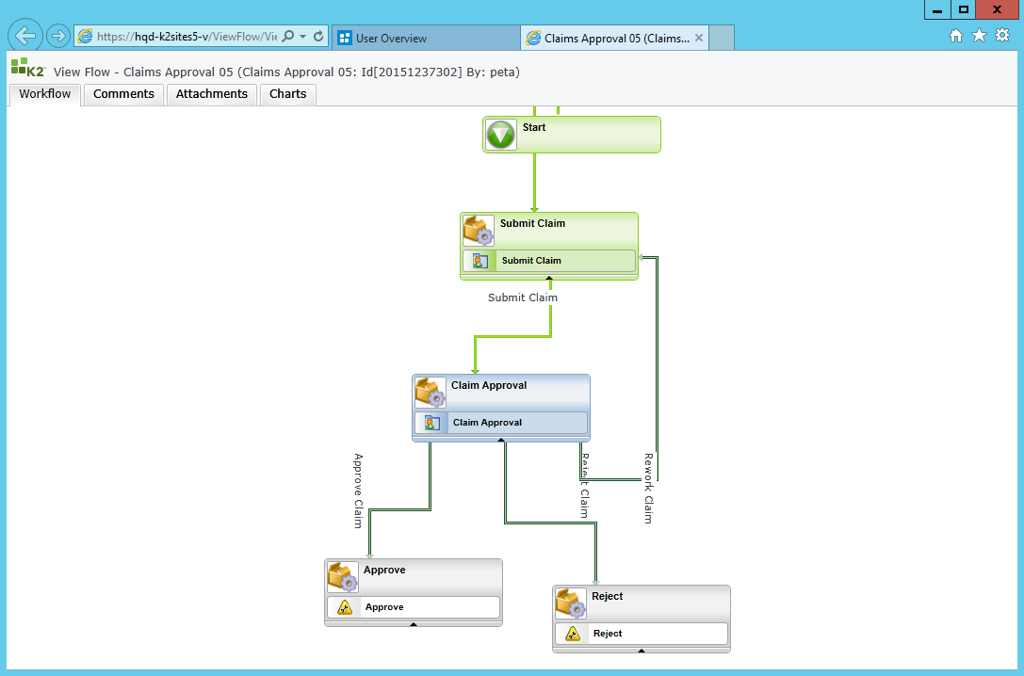1024x676 pixels.
Task: Click the green Start node arrow icon
Action: point(501,135)
